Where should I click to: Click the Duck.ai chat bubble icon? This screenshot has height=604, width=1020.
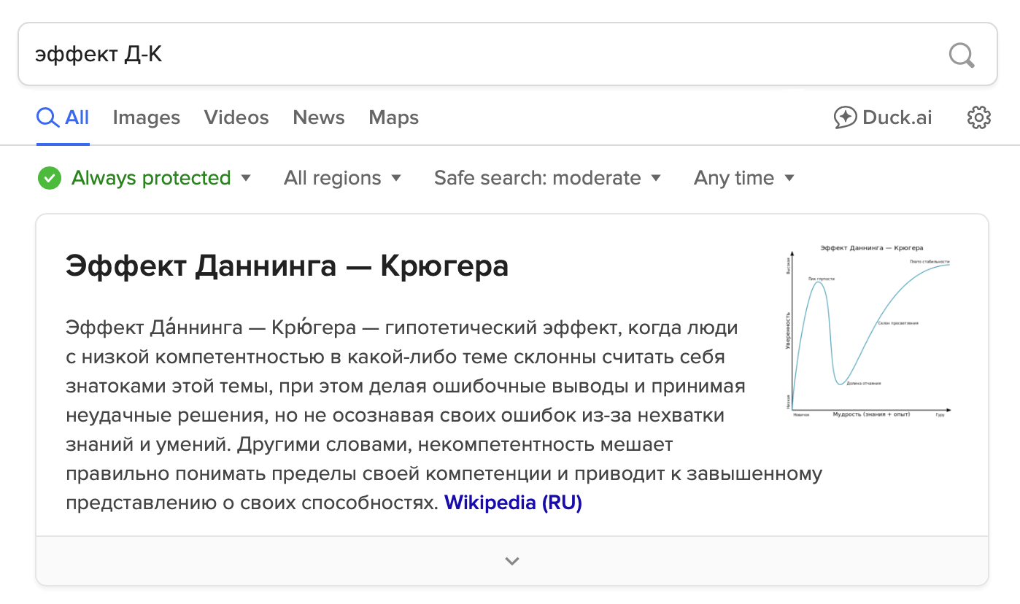(x=845, y=117)
